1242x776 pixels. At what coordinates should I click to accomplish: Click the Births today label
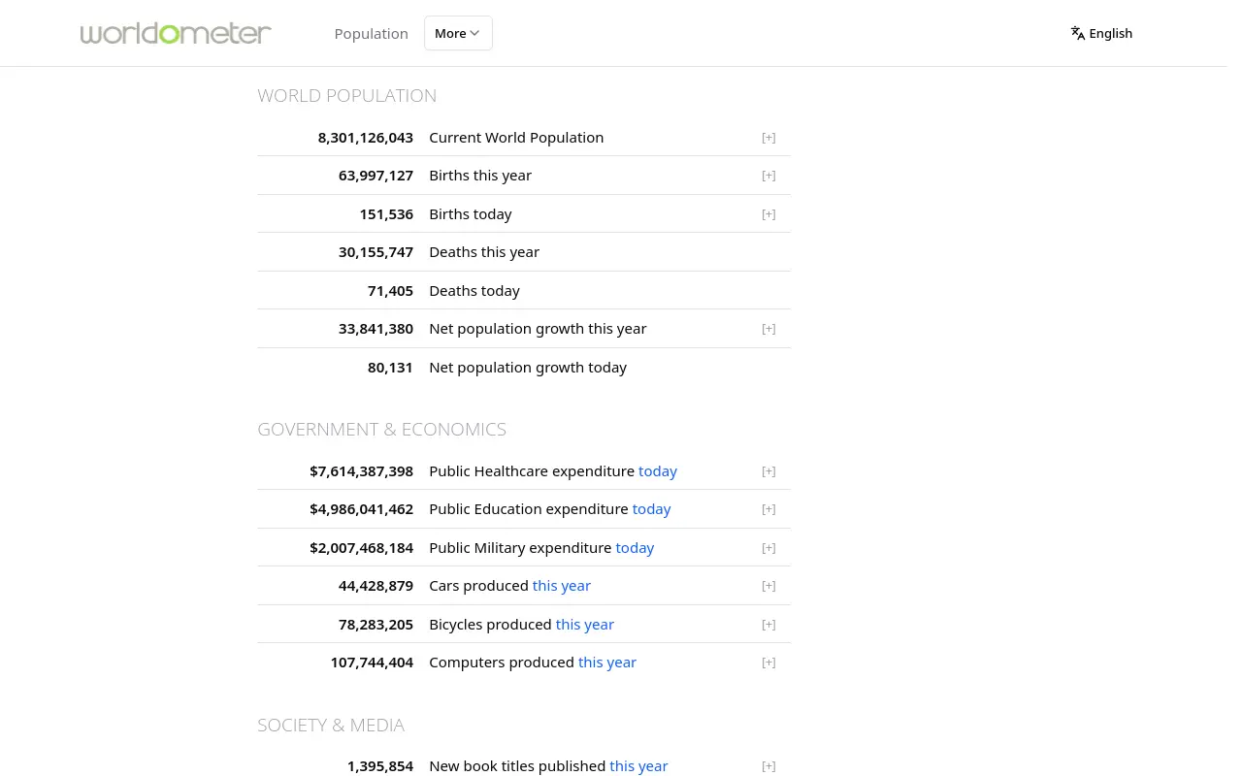[471, 214]
